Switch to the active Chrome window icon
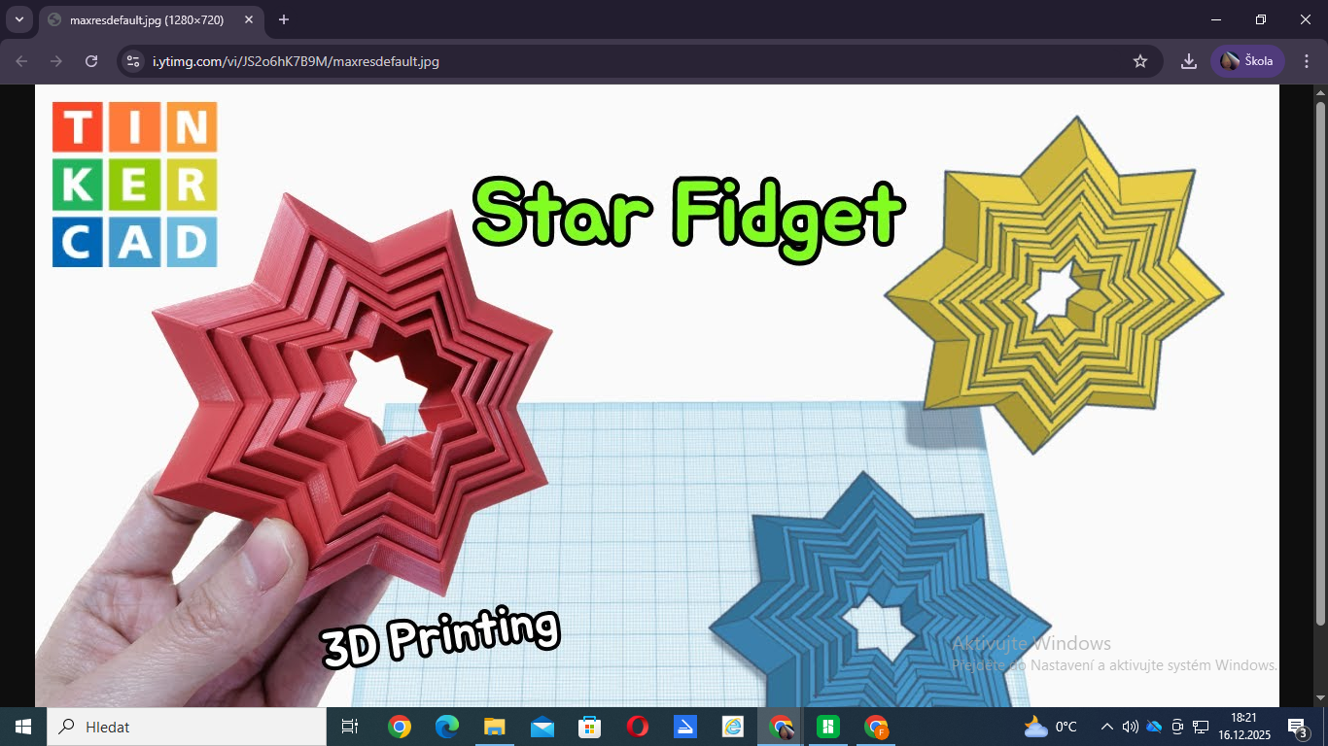This screenshot has width=1328, height=746. tap(781, 727)
